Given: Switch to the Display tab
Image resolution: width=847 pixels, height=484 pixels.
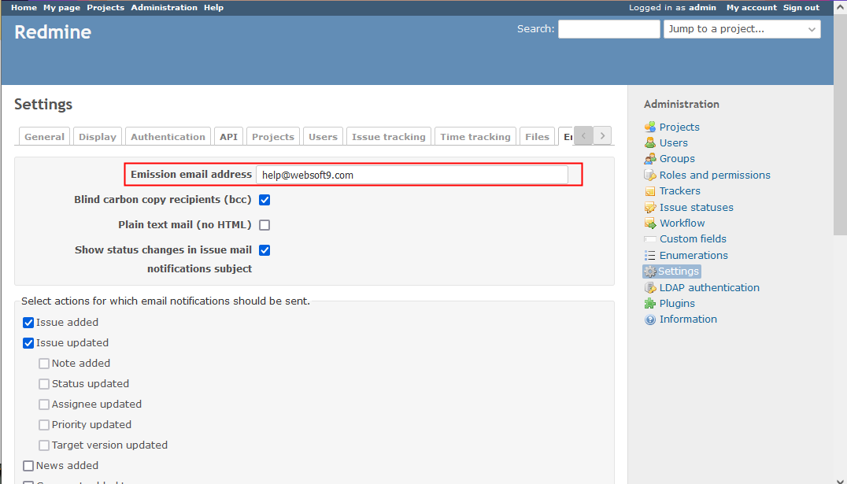Looking at the screenshot, I should 98,137.
